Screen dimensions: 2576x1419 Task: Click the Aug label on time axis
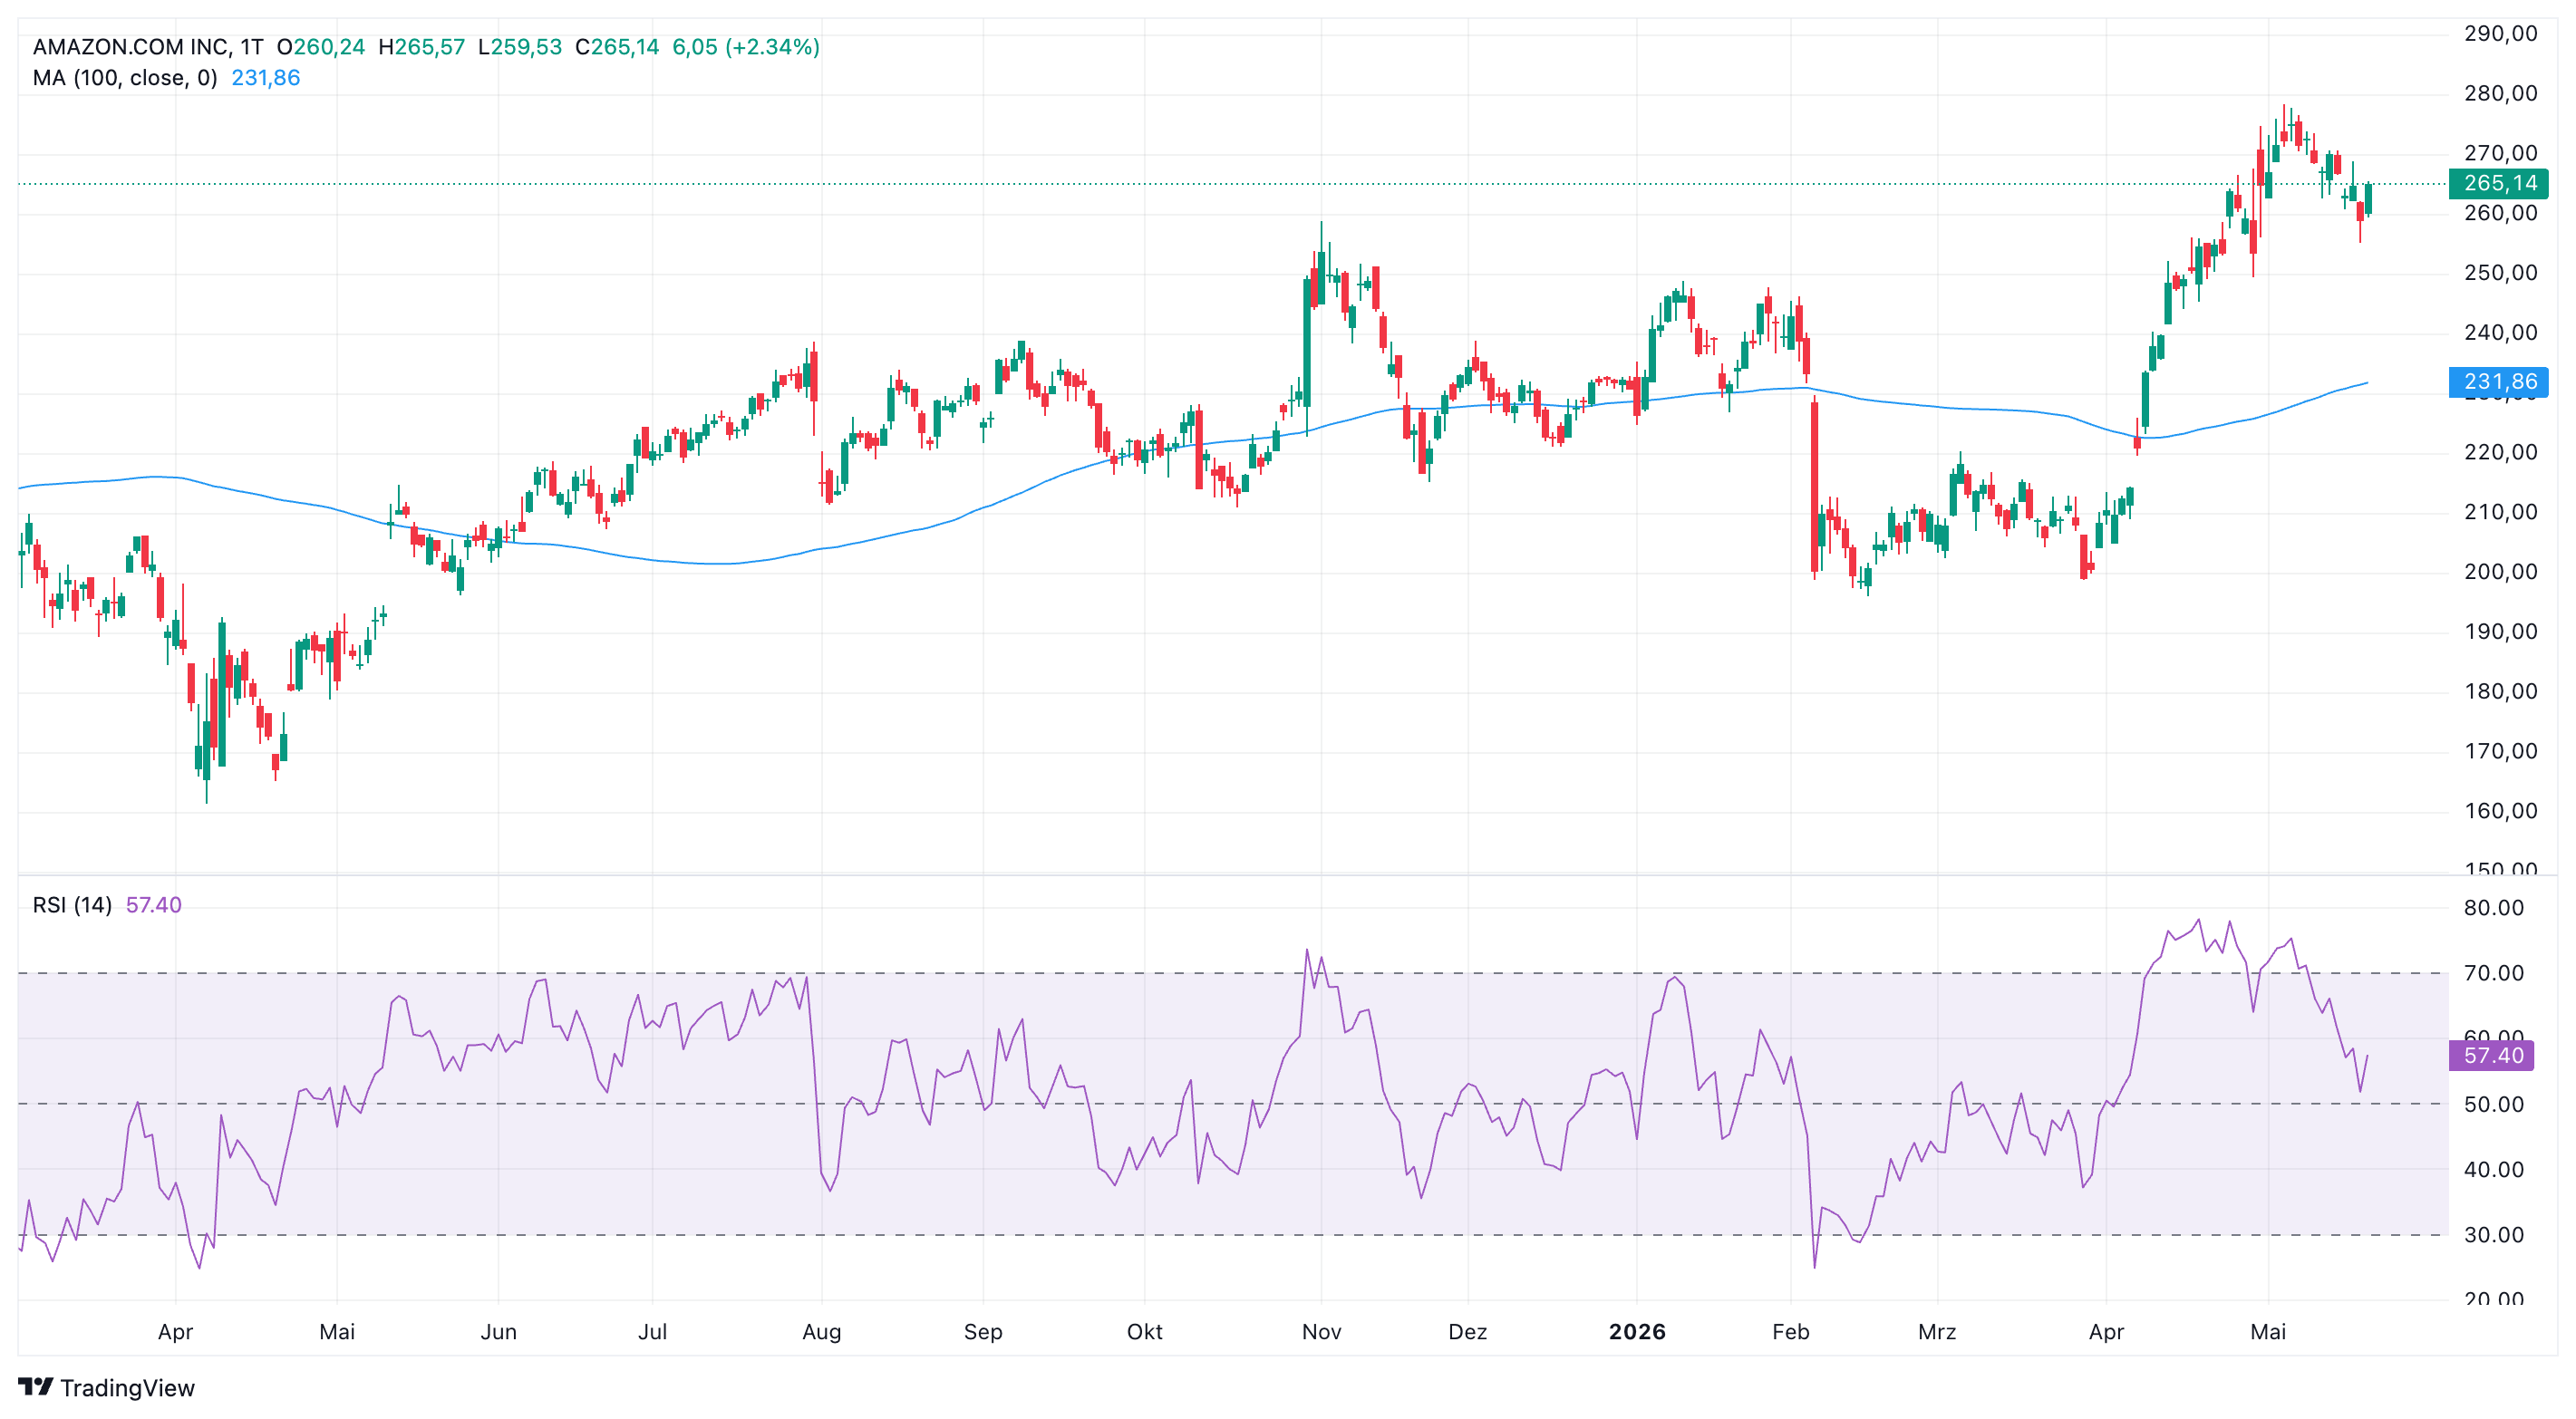point(821,1332)
